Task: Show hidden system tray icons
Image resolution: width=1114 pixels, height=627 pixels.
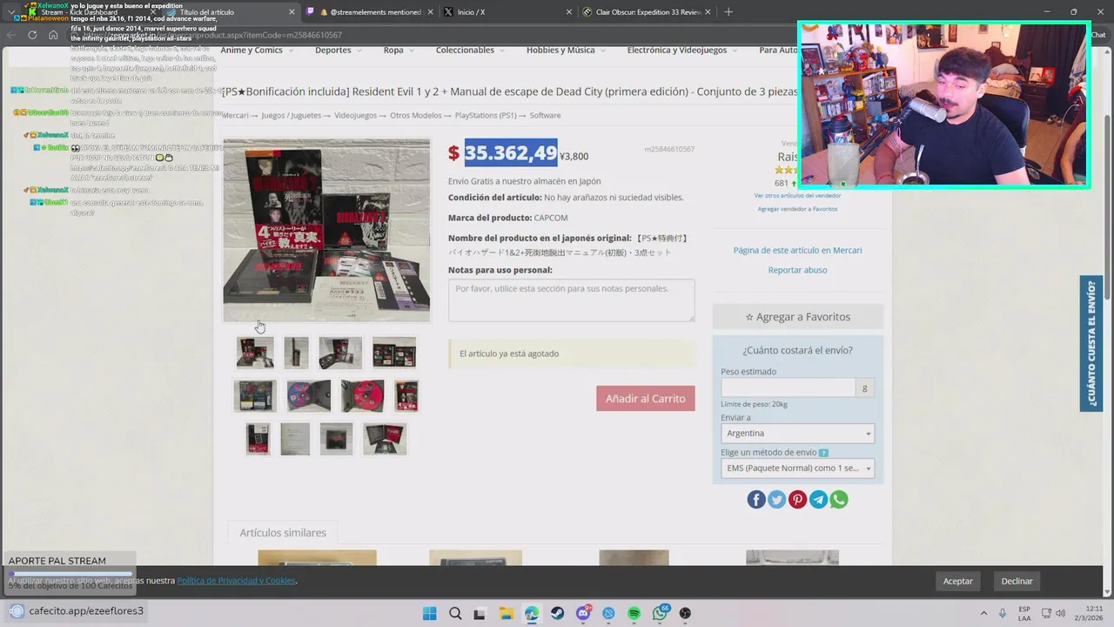Action: coord(983,613)
